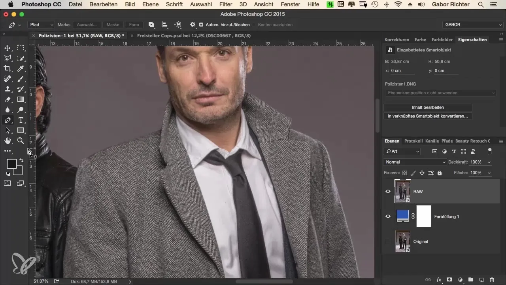This screenshot has height=285, width=506.
Task: Change the screen mode
Action: pos(21,183)
